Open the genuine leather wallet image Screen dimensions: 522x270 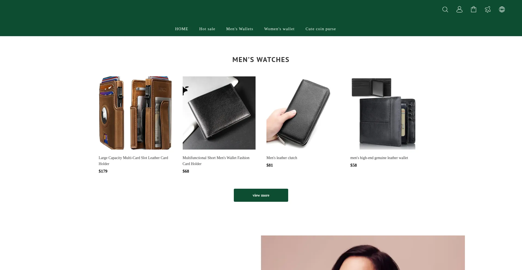[x=387, y=113]
